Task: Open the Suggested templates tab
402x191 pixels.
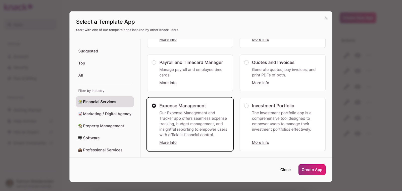Action: (88, 51)
